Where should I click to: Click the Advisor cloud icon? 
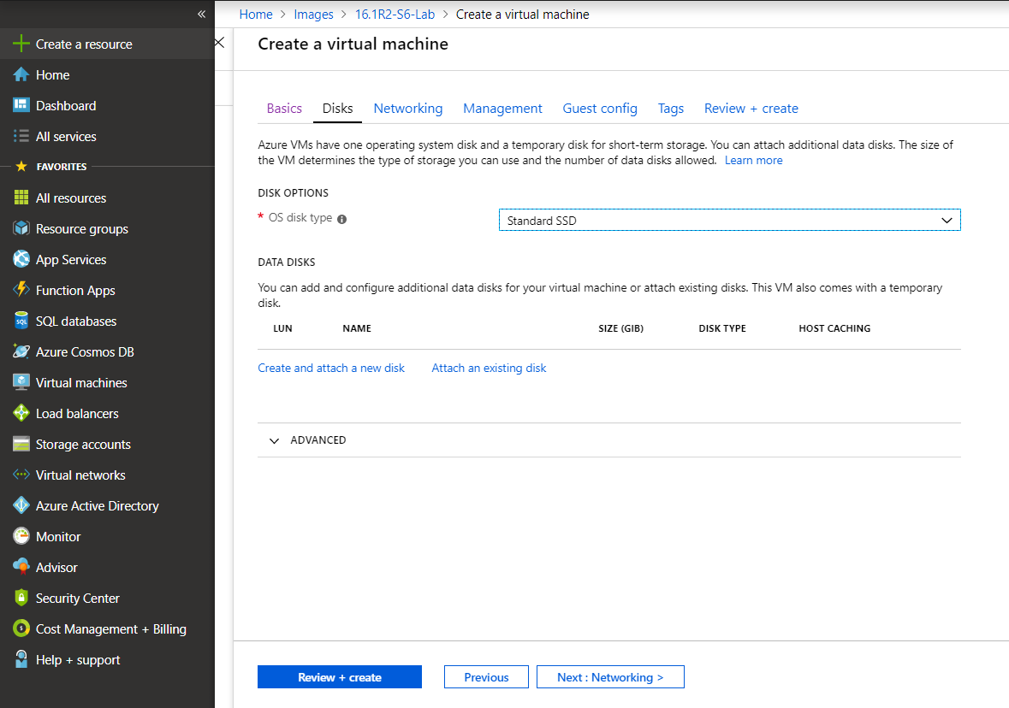[21, 567]
